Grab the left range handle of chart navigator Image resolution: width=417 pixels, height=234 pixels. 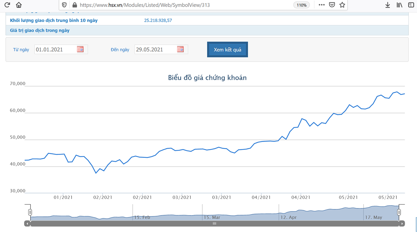30,212
